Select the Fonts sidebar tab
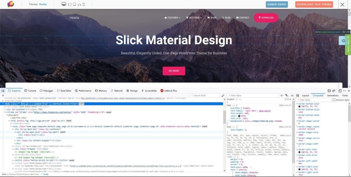This screenshot has width=351, height=177. coord(345,96)
